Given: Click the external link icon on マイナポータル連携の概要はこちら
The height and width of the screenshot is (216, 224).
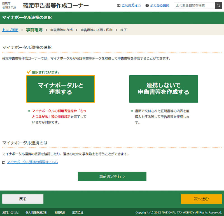Looking at the screenshot, I should click(x=3, y=162).
